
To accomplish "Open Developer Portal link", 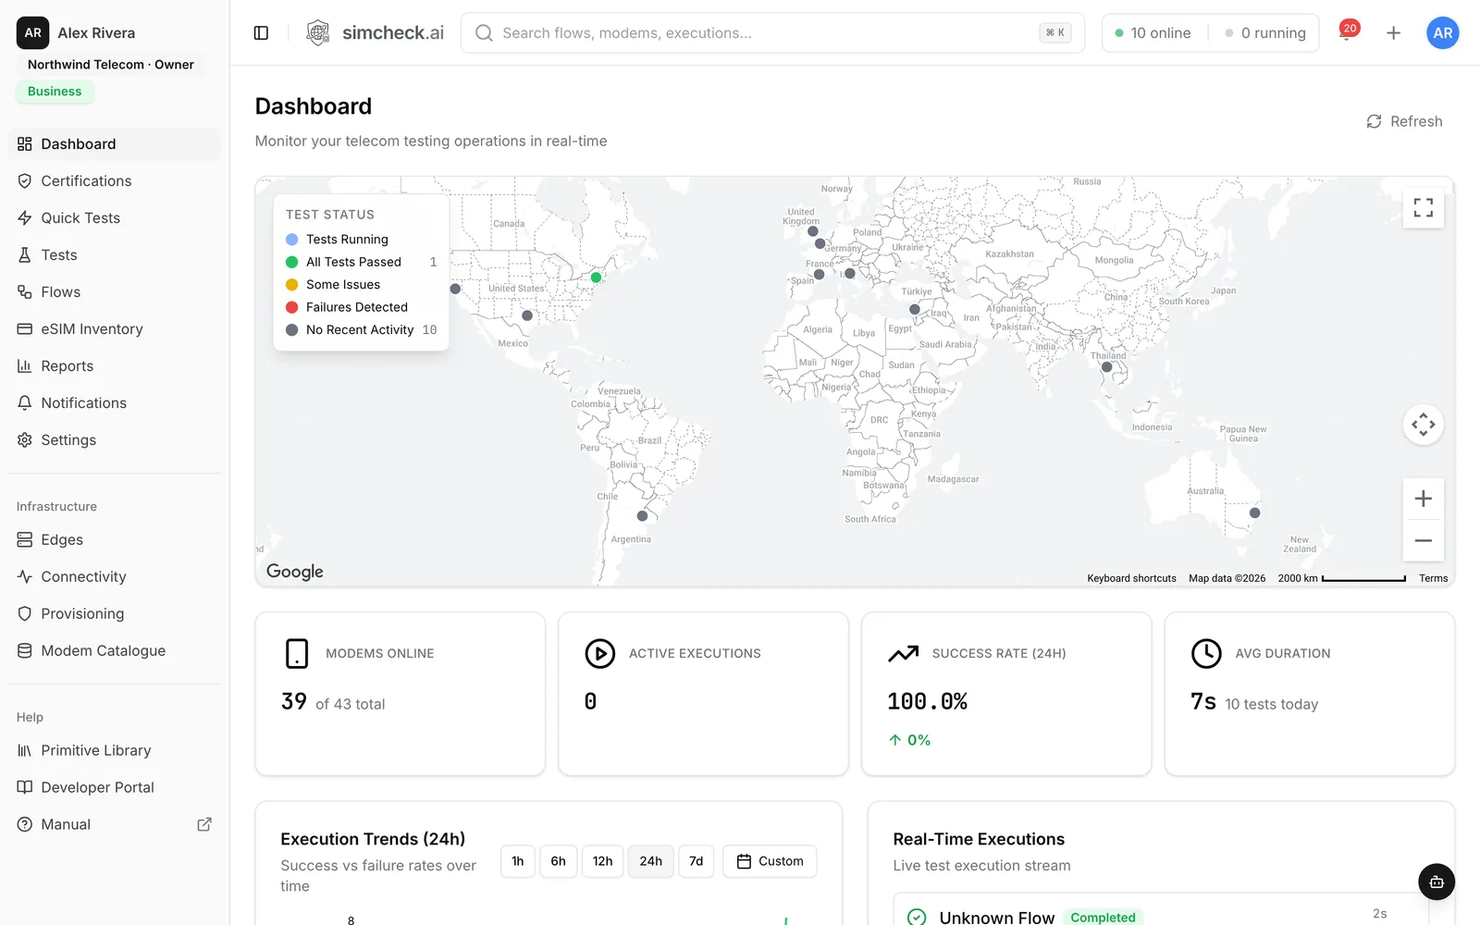I will [115, 788].
